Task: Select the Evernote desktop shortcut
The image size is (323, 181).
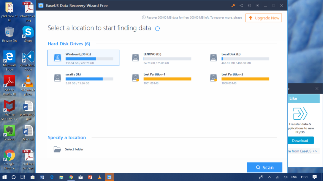Action: (9, 133)
